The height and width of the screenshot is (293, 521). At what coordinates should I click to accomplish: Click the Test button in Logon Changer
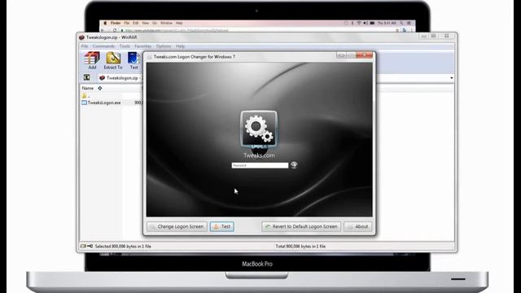222,226
